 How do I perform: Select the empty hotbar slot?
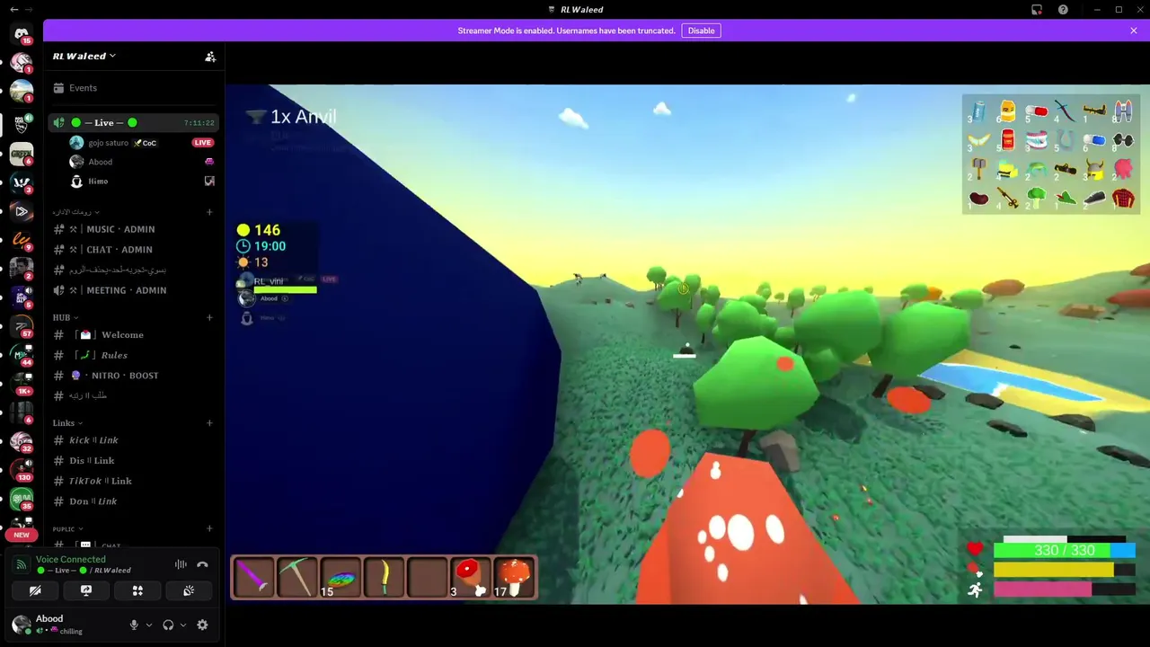pos(427,577)
